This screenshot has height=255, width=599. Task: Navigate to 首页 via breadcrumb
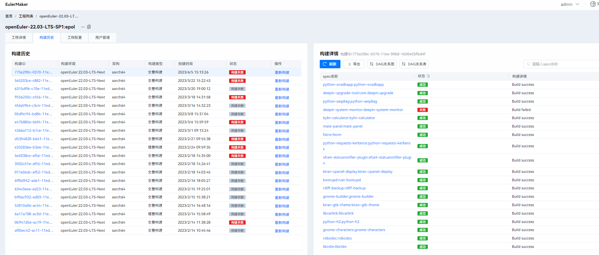coord(9,16)
